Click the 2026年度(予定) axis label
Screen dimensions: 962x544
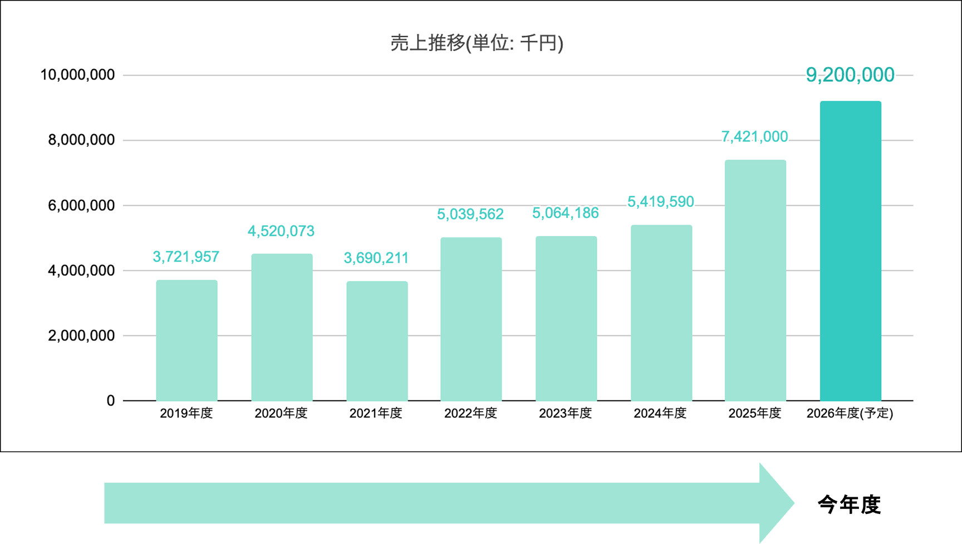coord(850,413)
